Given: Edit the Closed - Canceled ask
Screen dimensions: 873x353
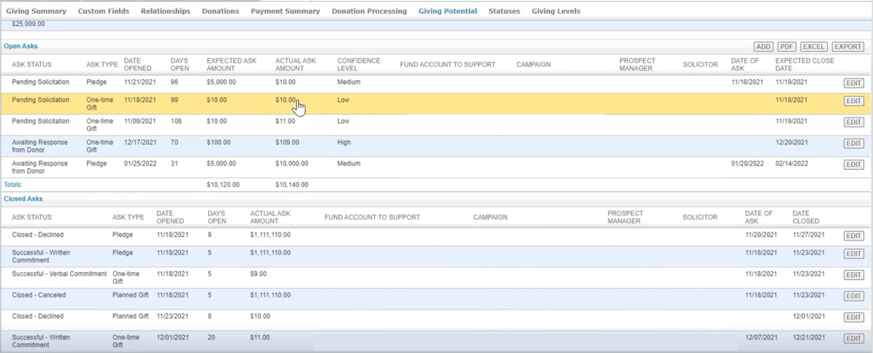Looking at the screenshot, I should [854, 296].
